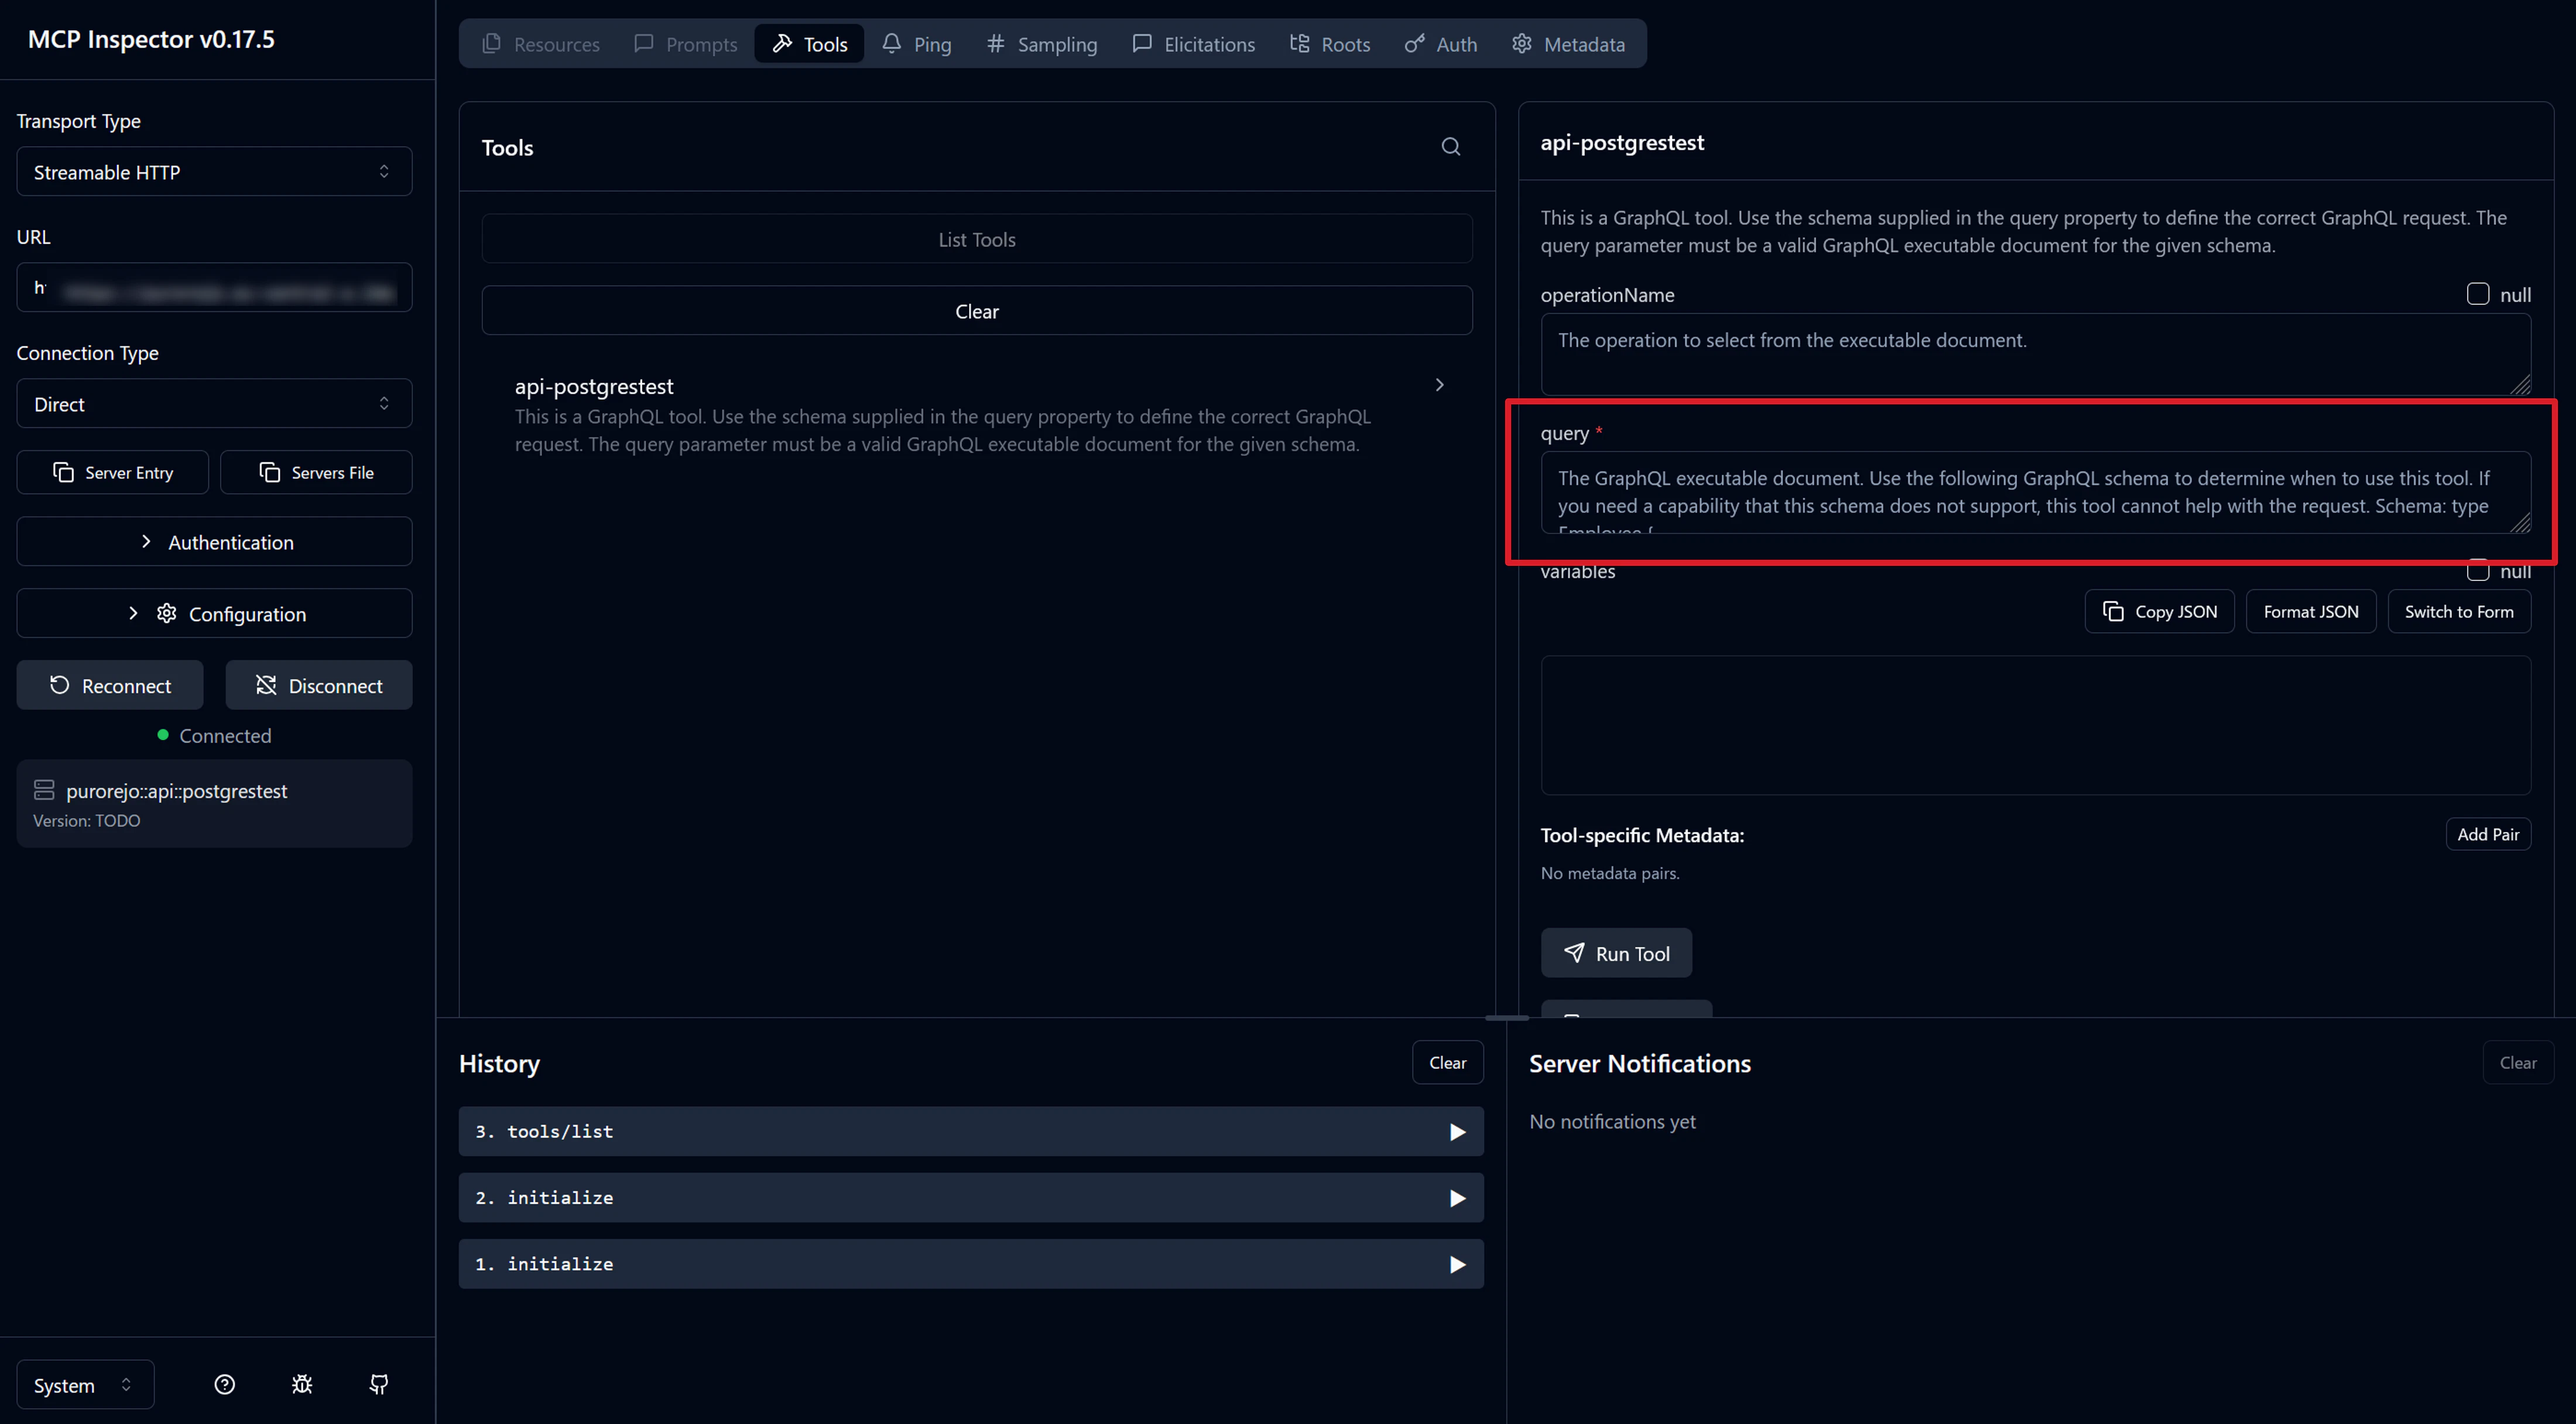Open the Auth tab
This screenshot has width=2576, height=1424.
click(1440, 44)
